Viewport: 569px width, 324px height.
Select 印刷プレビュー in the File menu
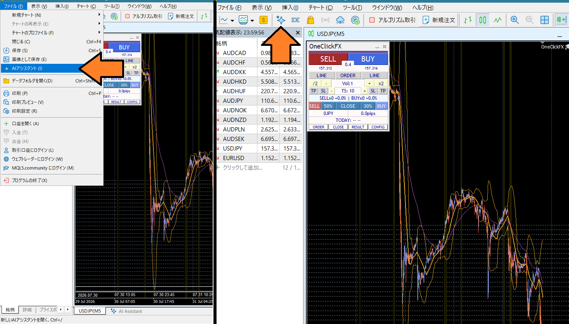coord(52,102)
